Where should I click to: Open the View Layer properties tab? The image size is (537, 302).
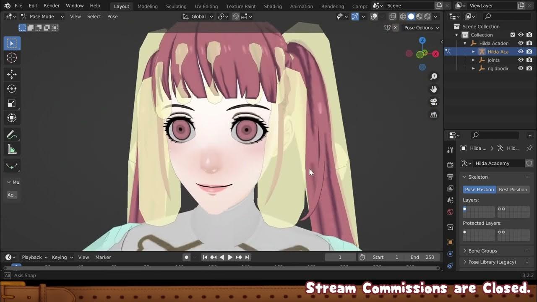click(450, 188)
